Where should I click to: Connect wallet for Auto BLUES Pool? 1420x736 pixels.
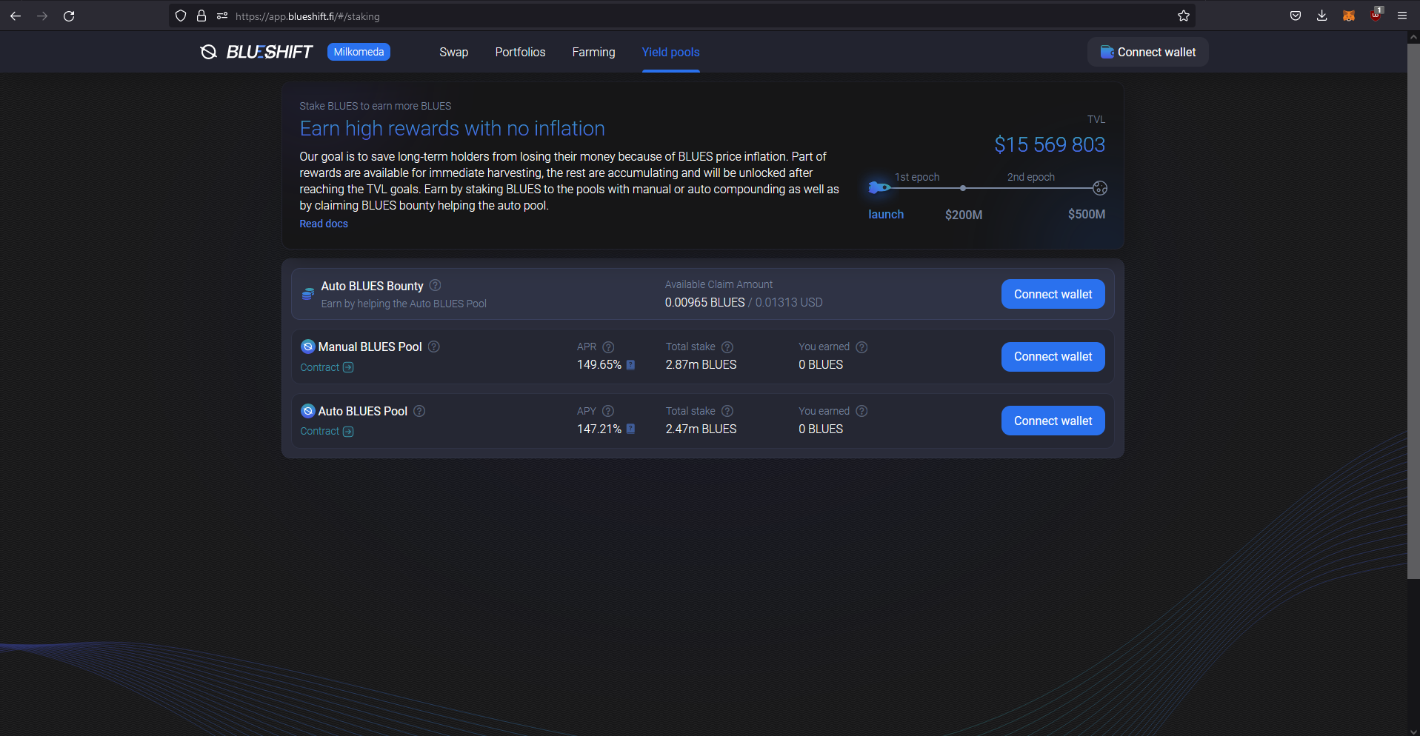[1053, 421]
